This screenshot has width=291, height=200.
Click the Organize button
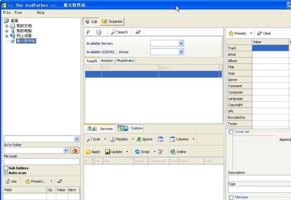click(x=112, y=21)
